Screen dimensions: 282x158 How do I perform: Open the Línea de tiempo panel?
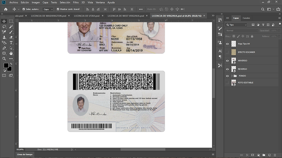pyautogui.click(x=25, y=155)
